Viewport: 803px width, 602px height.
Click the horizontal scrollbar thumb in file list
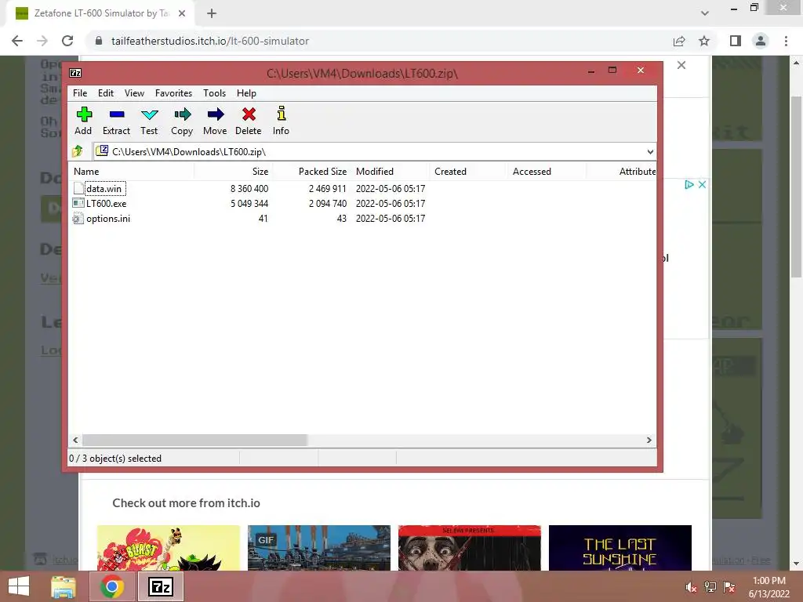click(194, 441)
